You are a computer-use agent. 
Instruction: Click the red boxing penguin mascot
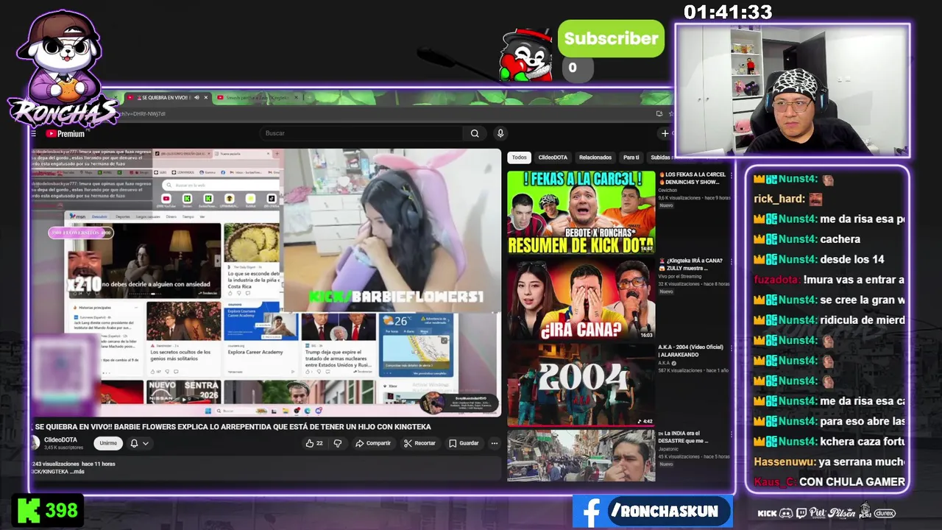point(526,56)
